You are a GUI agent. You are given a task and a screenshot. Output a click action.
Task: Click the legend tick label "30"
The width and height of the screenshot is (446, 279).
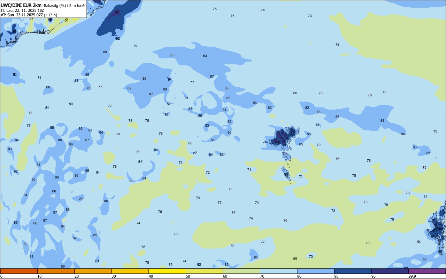[114, 276]
